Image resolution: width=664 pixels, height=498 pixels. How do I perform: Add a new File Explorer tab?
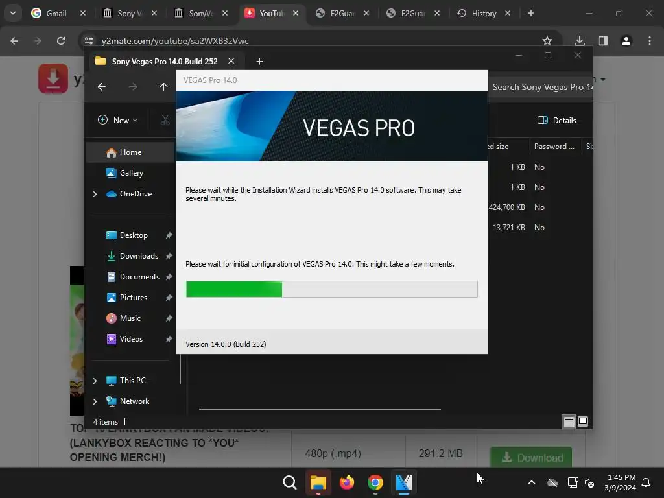[x=259, y=62]
